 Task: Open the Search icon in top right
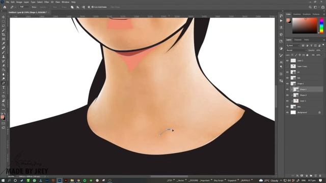[310, 7]
